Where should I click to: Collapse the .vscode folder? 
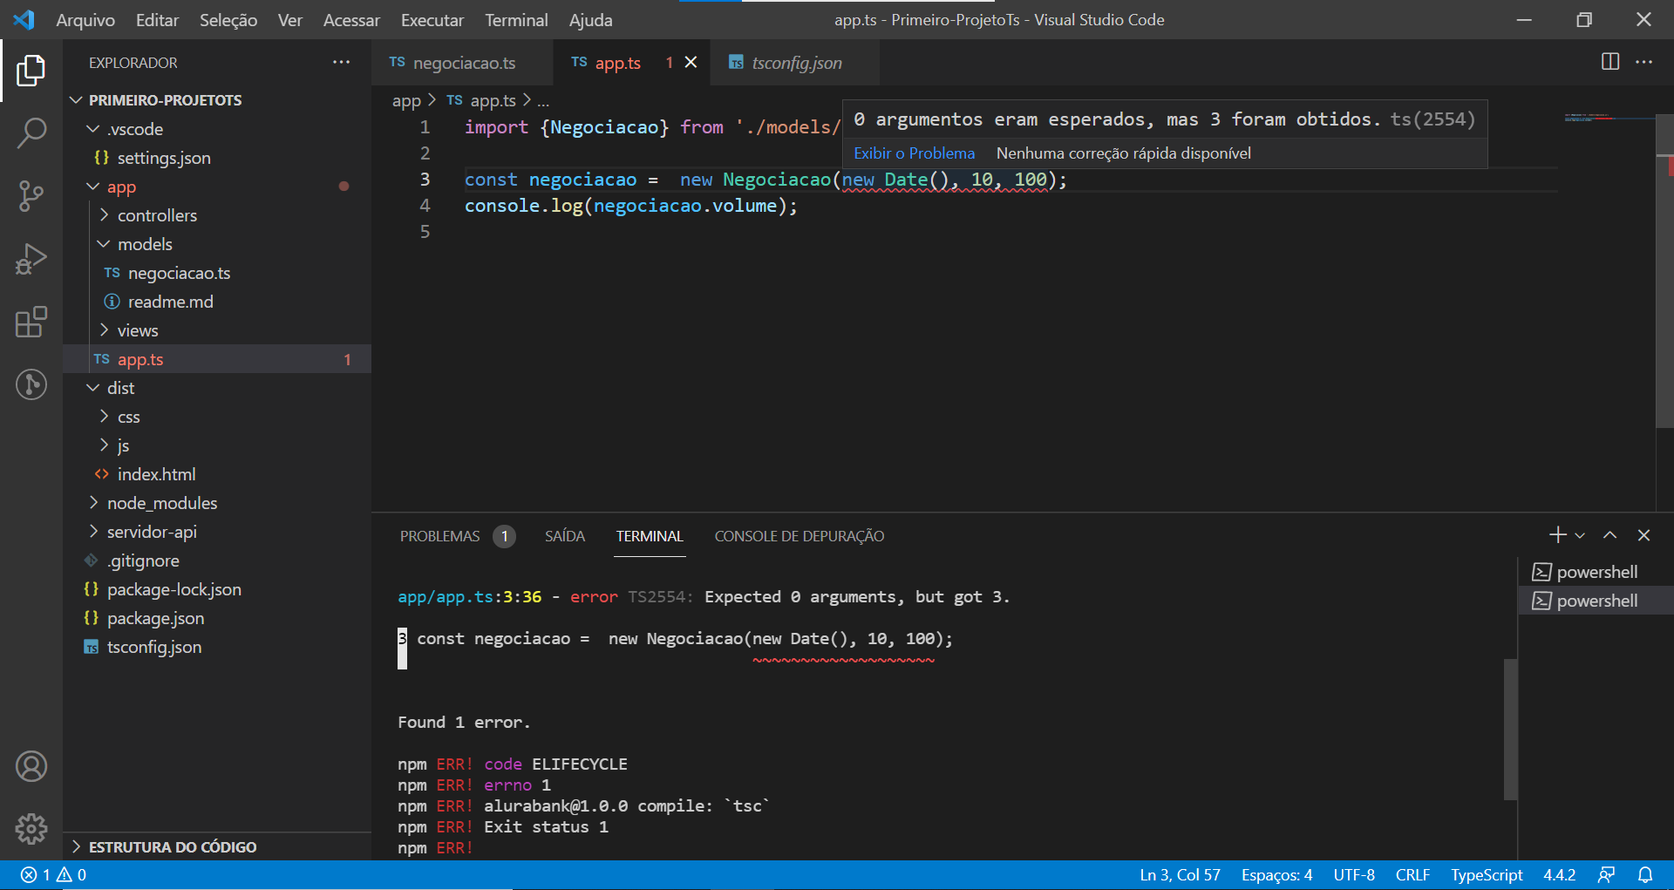click(x=219, y=129)
